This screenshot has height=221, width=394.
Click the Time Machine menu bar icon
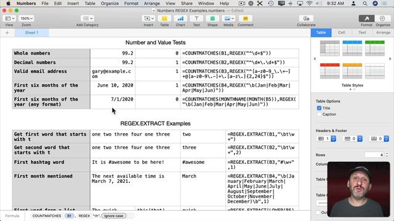click(271, 3)
